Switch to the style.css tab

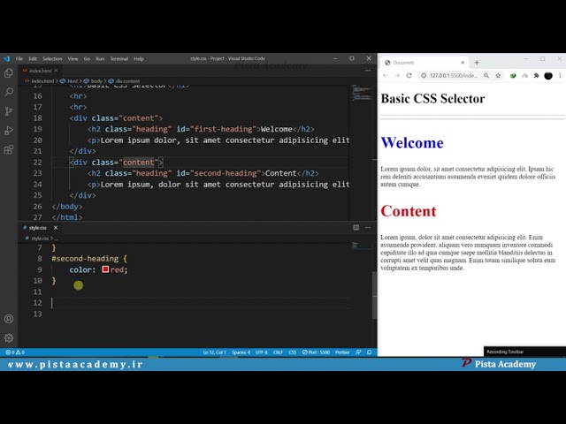[37, 228]
